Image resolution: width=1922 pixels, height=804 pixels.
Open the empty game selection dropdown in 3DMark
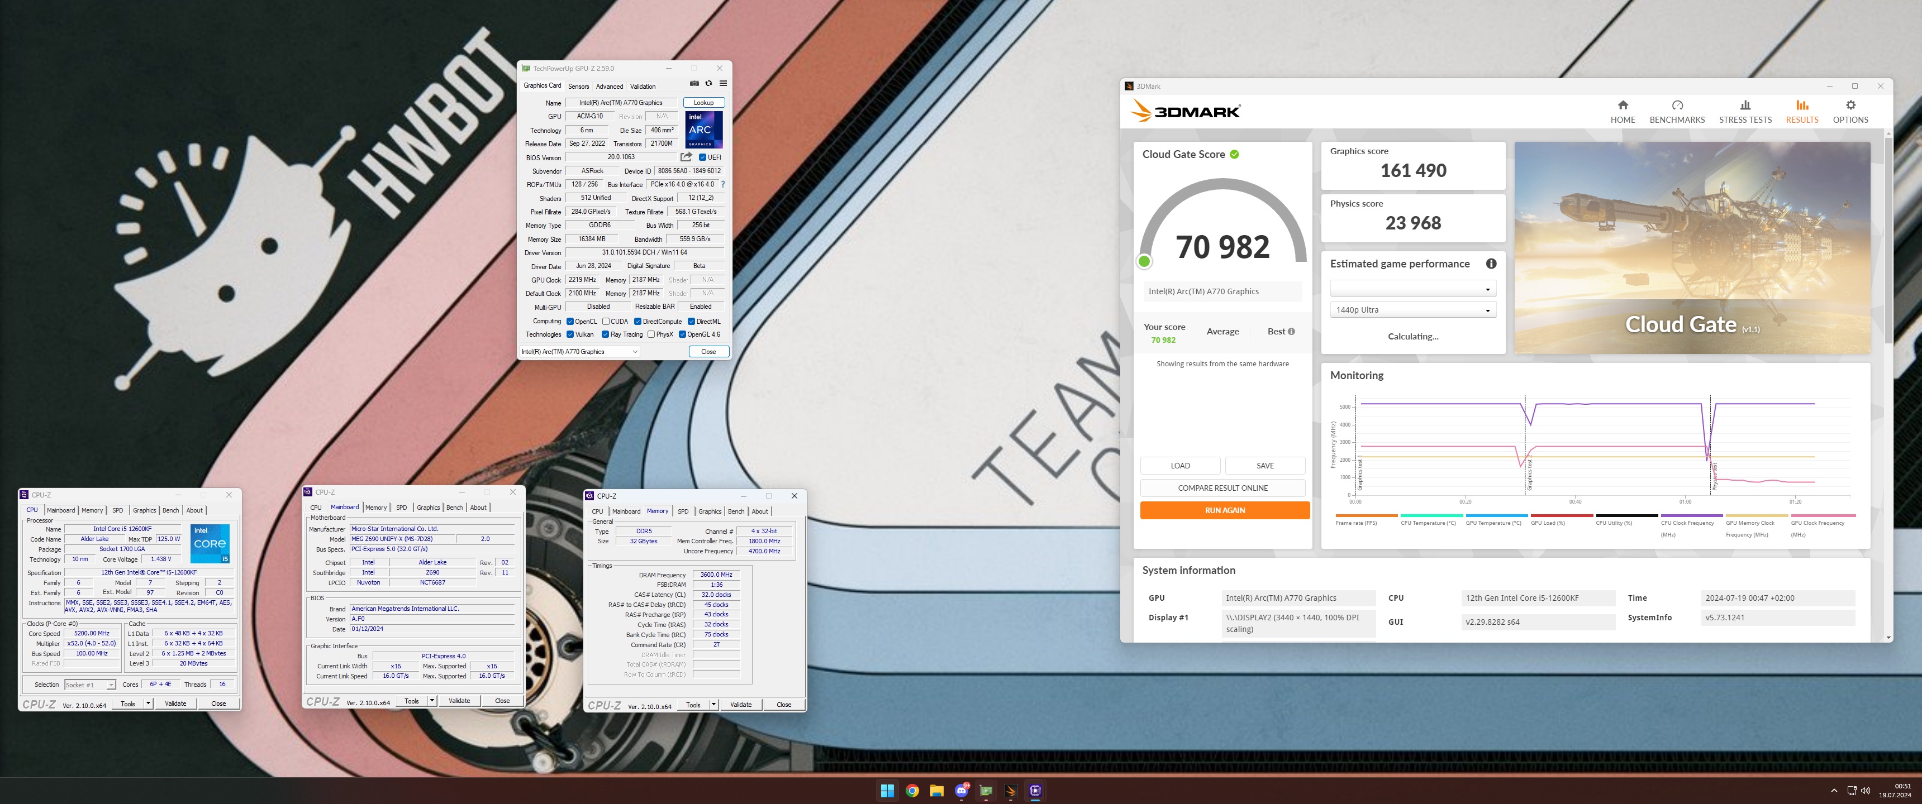click(1412, 289)
